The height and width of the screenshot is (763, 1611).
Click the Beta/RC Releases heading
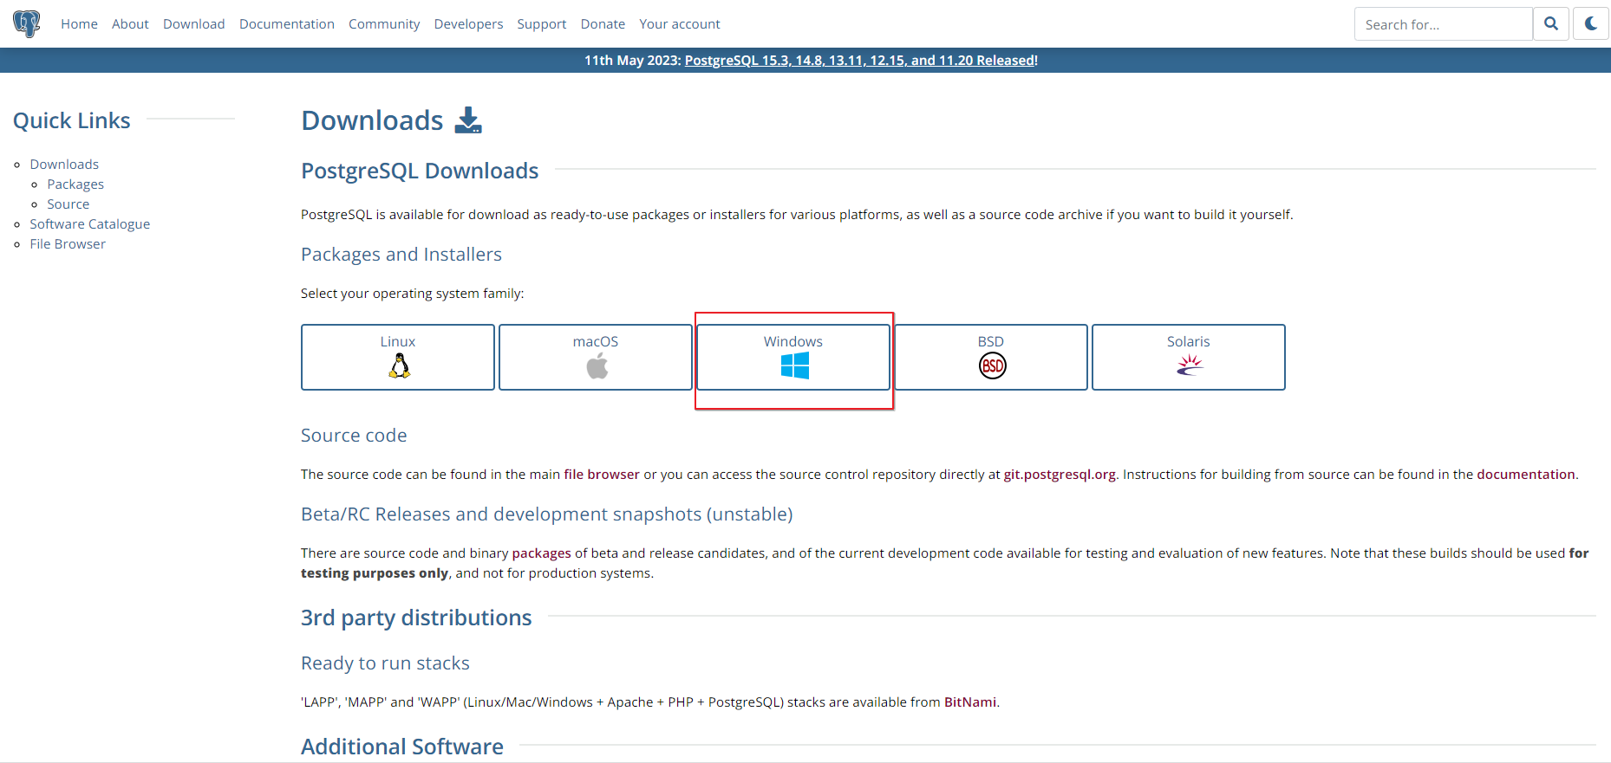point(547,514)
